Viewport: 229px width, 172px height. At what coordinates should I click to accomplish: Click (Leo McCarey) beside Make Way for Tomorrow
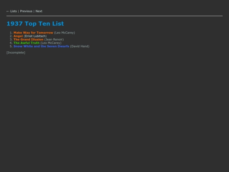coord(64,33)
